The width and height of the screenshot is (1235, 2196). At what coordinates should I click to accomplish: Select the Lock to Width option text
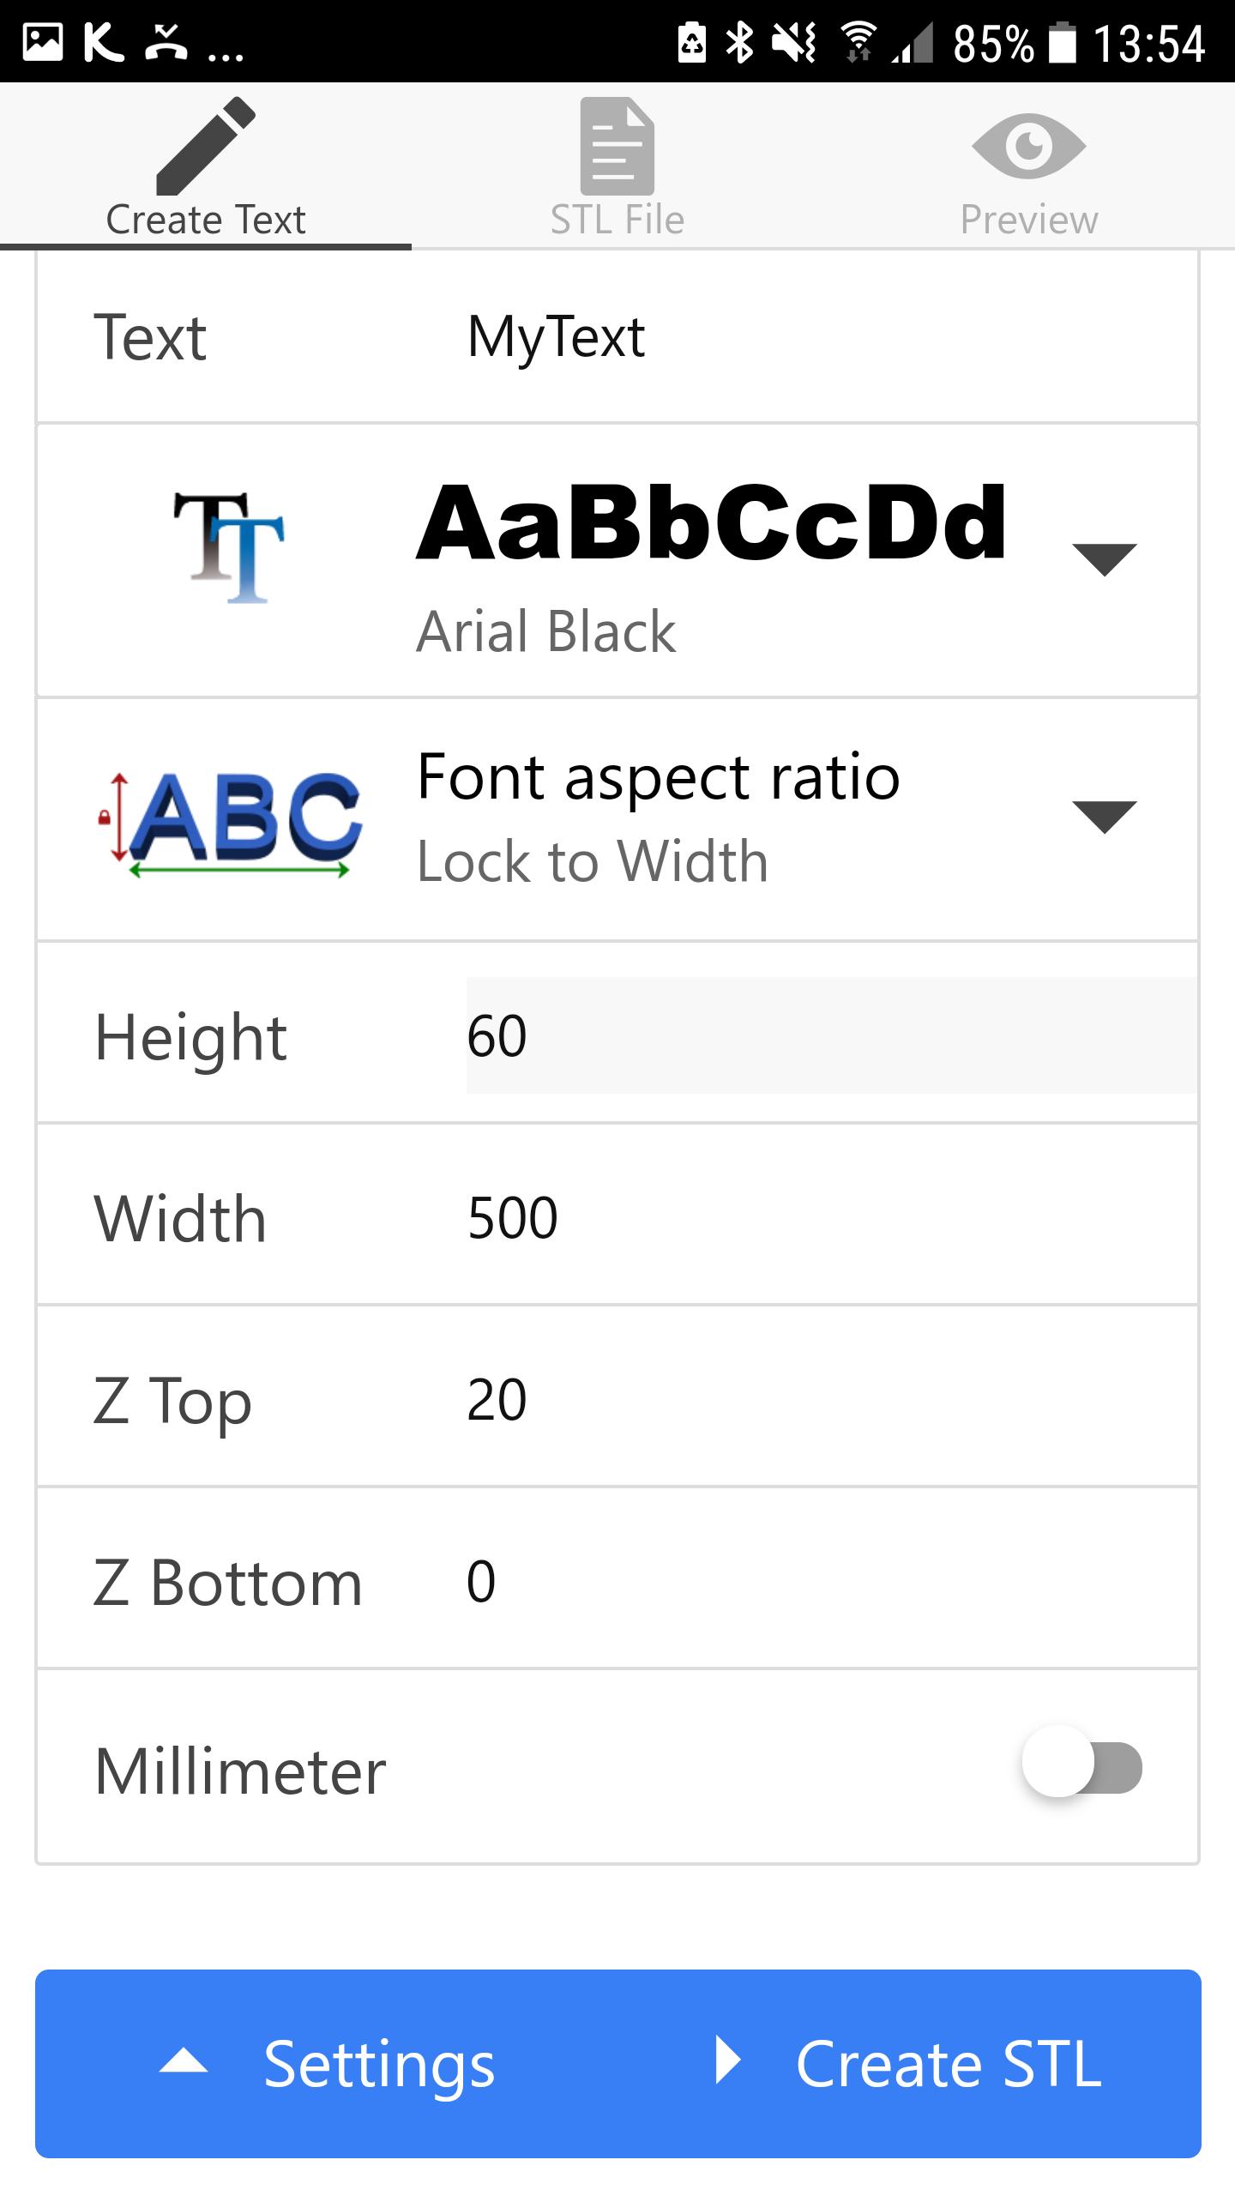coord(592,861)
